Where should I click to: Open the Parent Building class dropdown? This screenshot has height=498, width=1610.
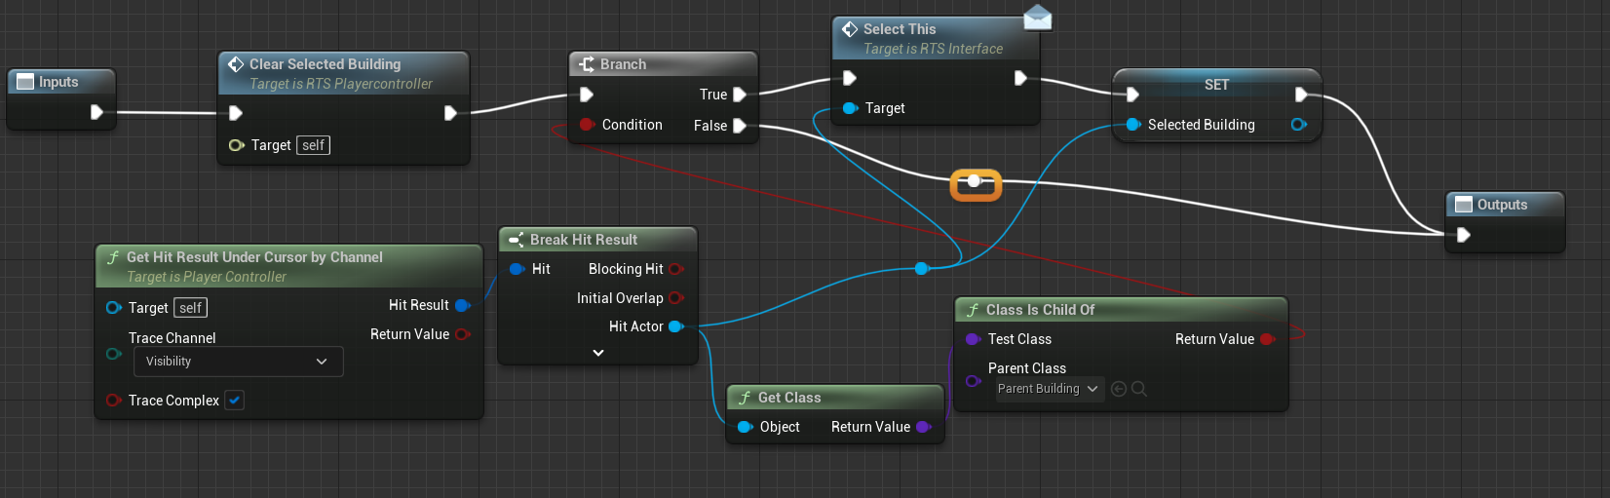[1049, 389]
